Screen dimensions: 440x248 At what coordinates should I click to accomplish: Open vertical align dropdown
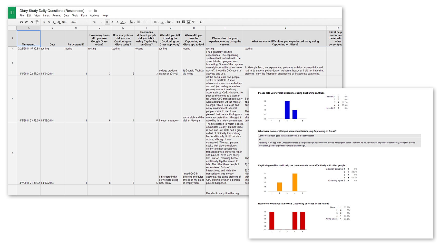[x=163, y=22]
